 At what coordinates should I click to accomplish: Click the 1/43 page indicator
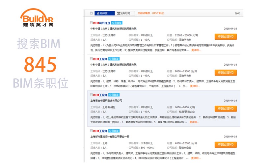pyautogui.click(x=237, y=13)
